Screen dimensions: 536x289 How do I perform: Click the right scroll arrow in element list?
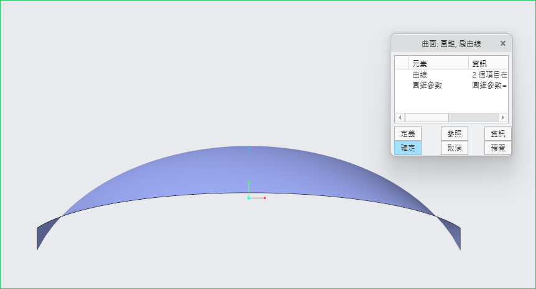(x=503, y=117)
